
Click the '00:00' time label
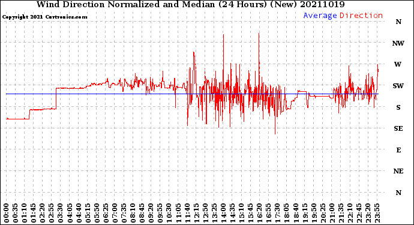click(7, 213)
